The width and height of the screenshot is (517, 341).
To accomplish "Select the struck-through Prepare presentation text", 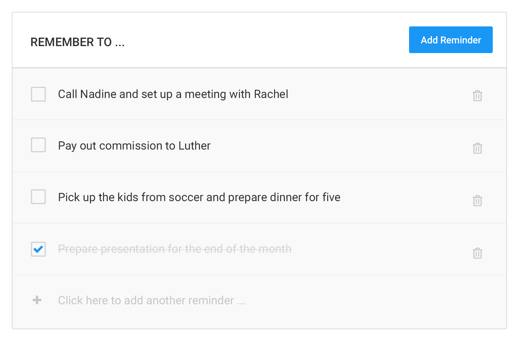I will pyautogui.click(x=175, y=249).
